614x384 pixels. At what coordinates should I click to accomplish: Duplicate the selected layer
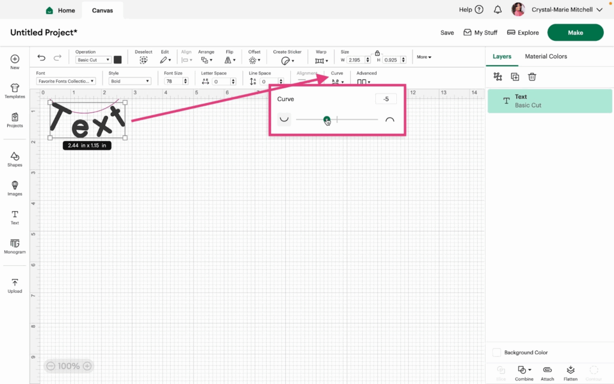point(515,77)
